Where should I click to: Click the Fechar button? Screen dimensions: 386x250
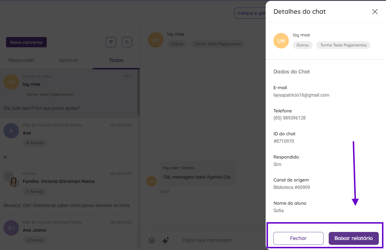coord(298,238)
